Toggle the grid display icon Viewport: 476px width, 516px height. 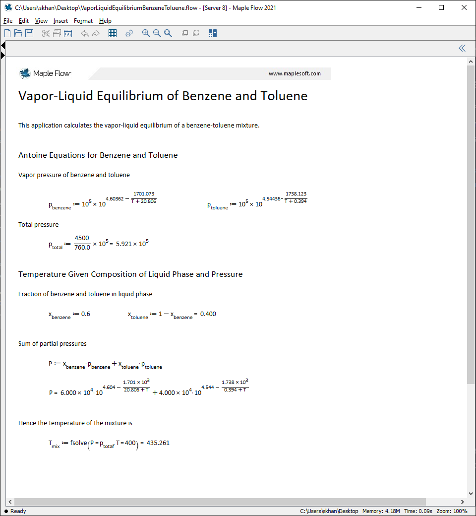113,33
